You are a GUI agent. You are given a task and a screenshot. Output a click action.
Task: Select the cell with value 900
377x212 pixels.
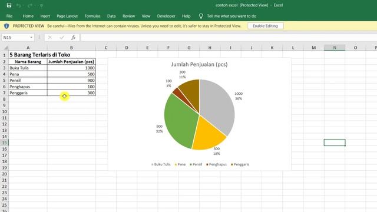(x=71, y=81)
